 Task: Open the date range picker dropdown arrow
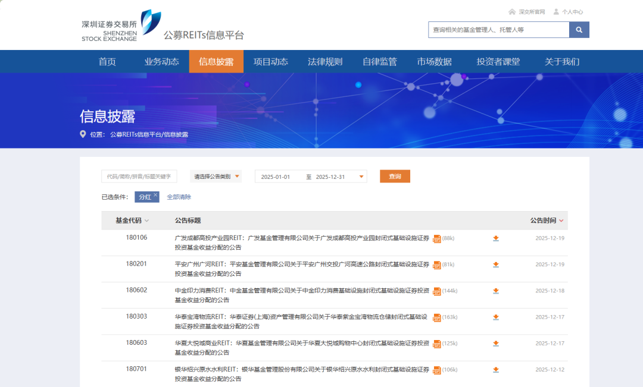[361, 177]
